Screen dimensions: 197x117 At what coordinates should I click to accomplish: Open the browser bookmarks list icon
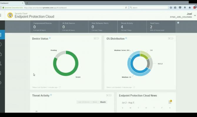pos(175,8)
